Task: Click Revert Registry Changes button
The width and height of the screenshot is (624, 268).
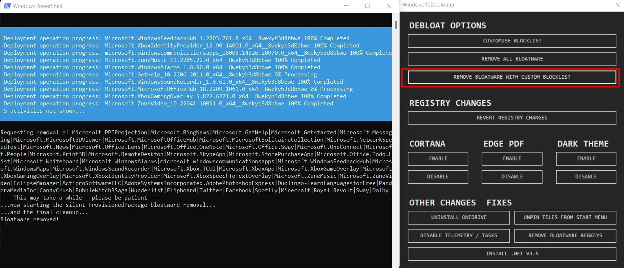Action: [x=512, y=118]
